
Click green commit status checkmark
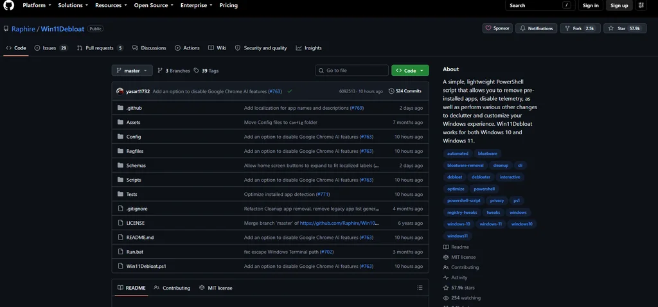pos(290,91)
